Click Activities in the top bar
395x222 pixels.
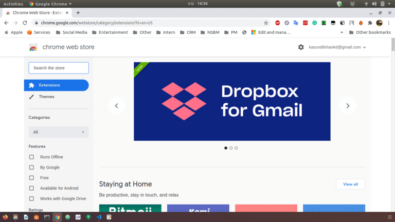(13, 4)
